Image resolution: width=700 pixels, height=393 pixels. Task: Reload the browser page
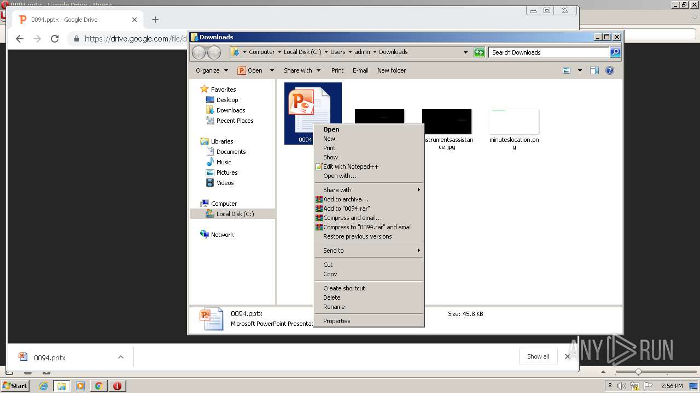pyautogui.click(x=55, y=39)
